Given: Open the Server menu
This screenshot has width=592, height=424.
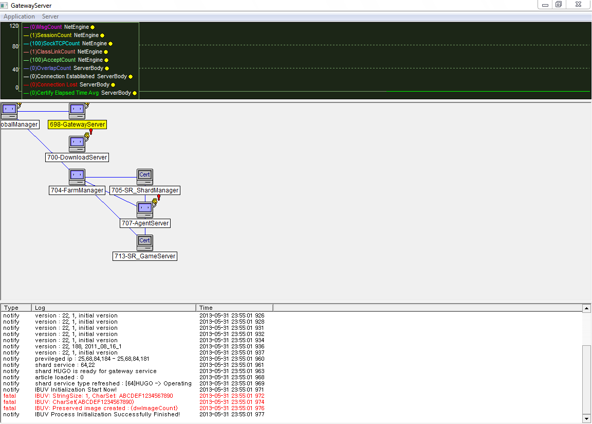Looking at the screenshot, I should click(x=50, y=16).
